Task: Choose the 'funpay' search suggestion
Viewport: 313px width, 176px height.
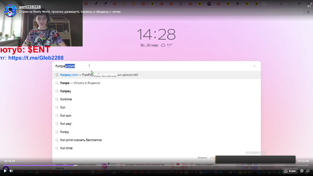Action: (156, 91)
